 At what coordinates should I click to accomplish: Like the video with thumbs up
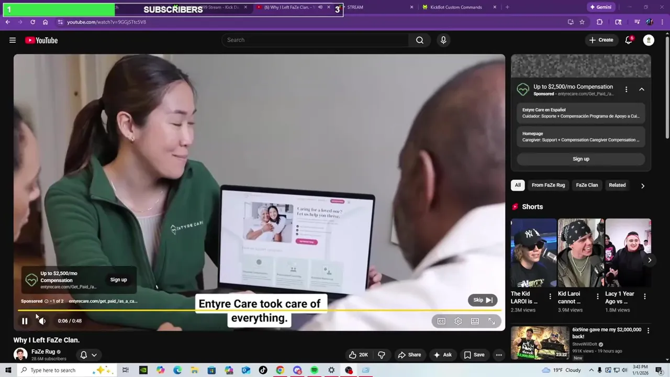(359, 354)
